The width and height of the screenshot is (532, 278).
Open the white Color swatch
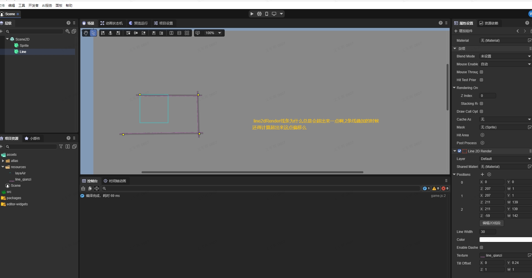[505, 240]
